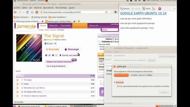The image size is (190, 107).
Task: Open the 'Más visitados' bookmarks dropdown
Action: 21,17
